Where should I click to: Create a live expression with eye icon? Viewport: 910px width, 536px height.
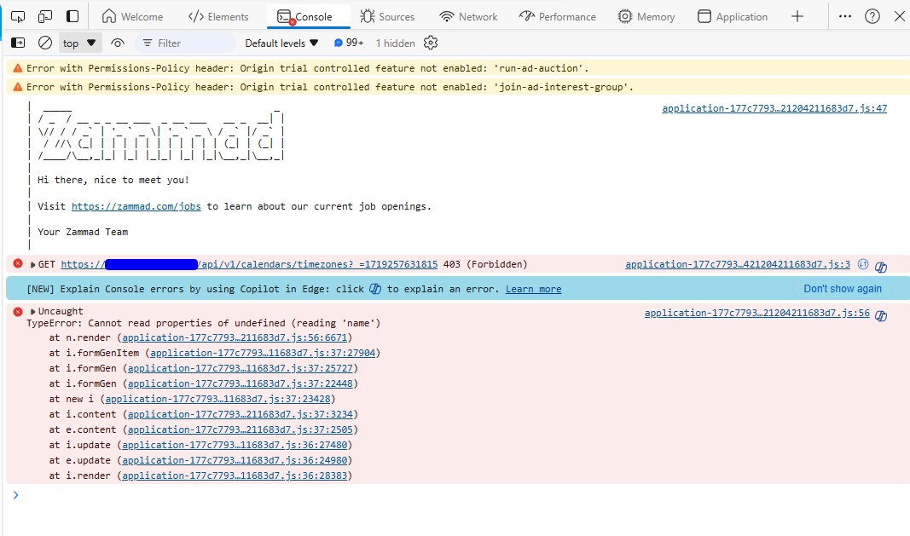pos(118,43)
